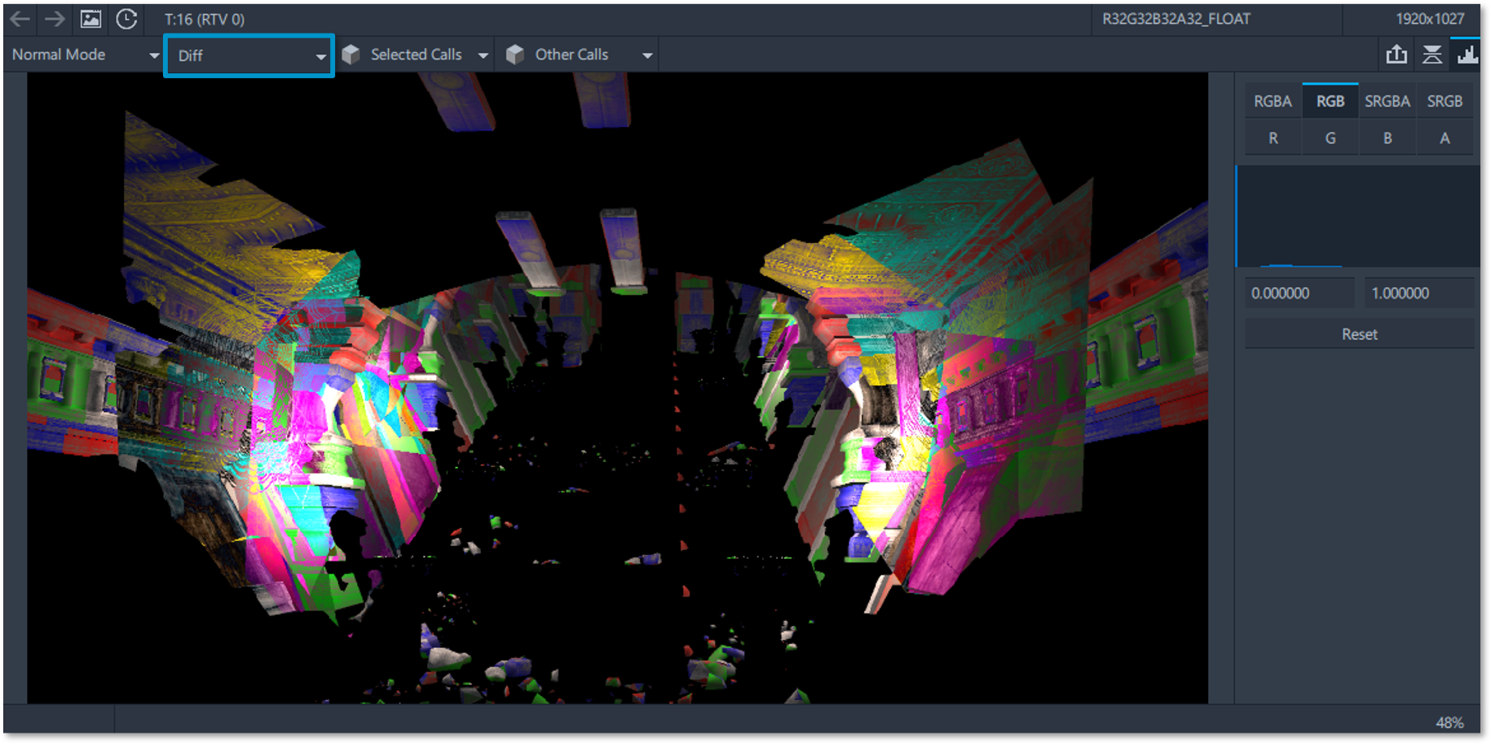Expand the Other Calls dropdown
Image resolution: width=1491 pixels, height=744 pixels.
[646, 55]
